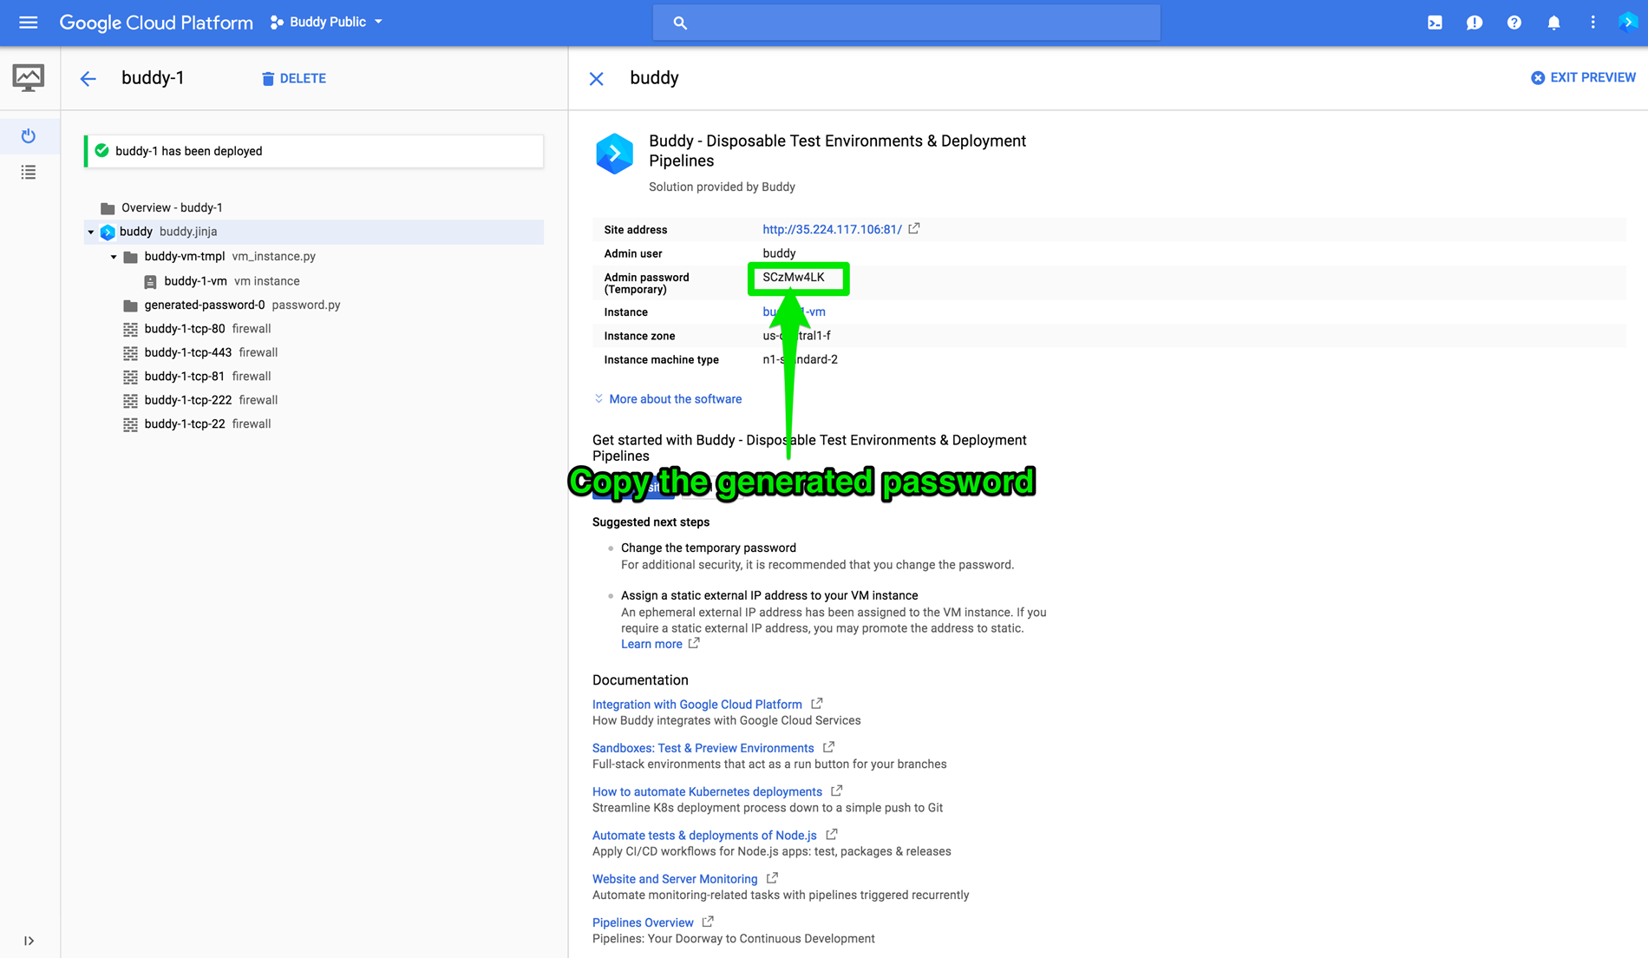
Task: Open the site address link http://35.224.117.106:81/
Action: click(x=832, y=229)
